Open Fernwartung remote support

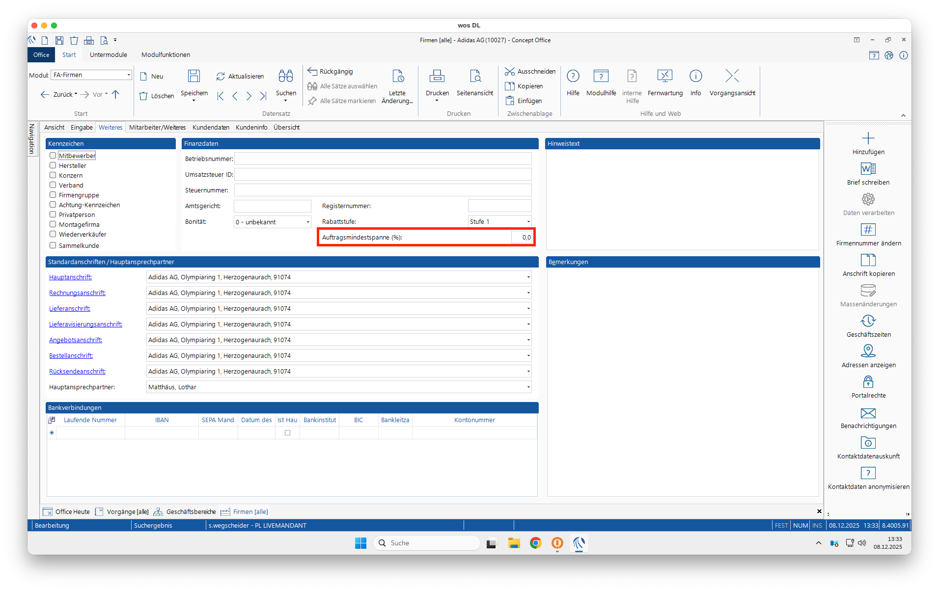664,77
